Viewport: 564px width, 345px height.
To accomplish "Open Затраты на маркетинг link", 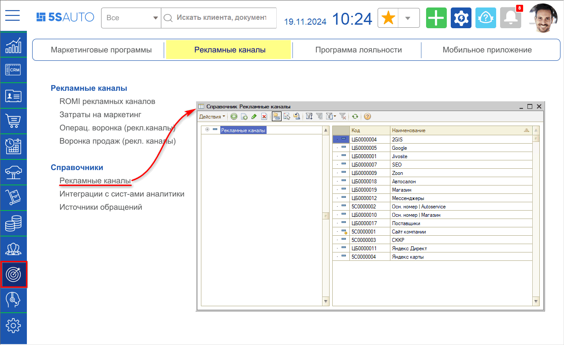I will pyautogui.click(x=100, y=115).
